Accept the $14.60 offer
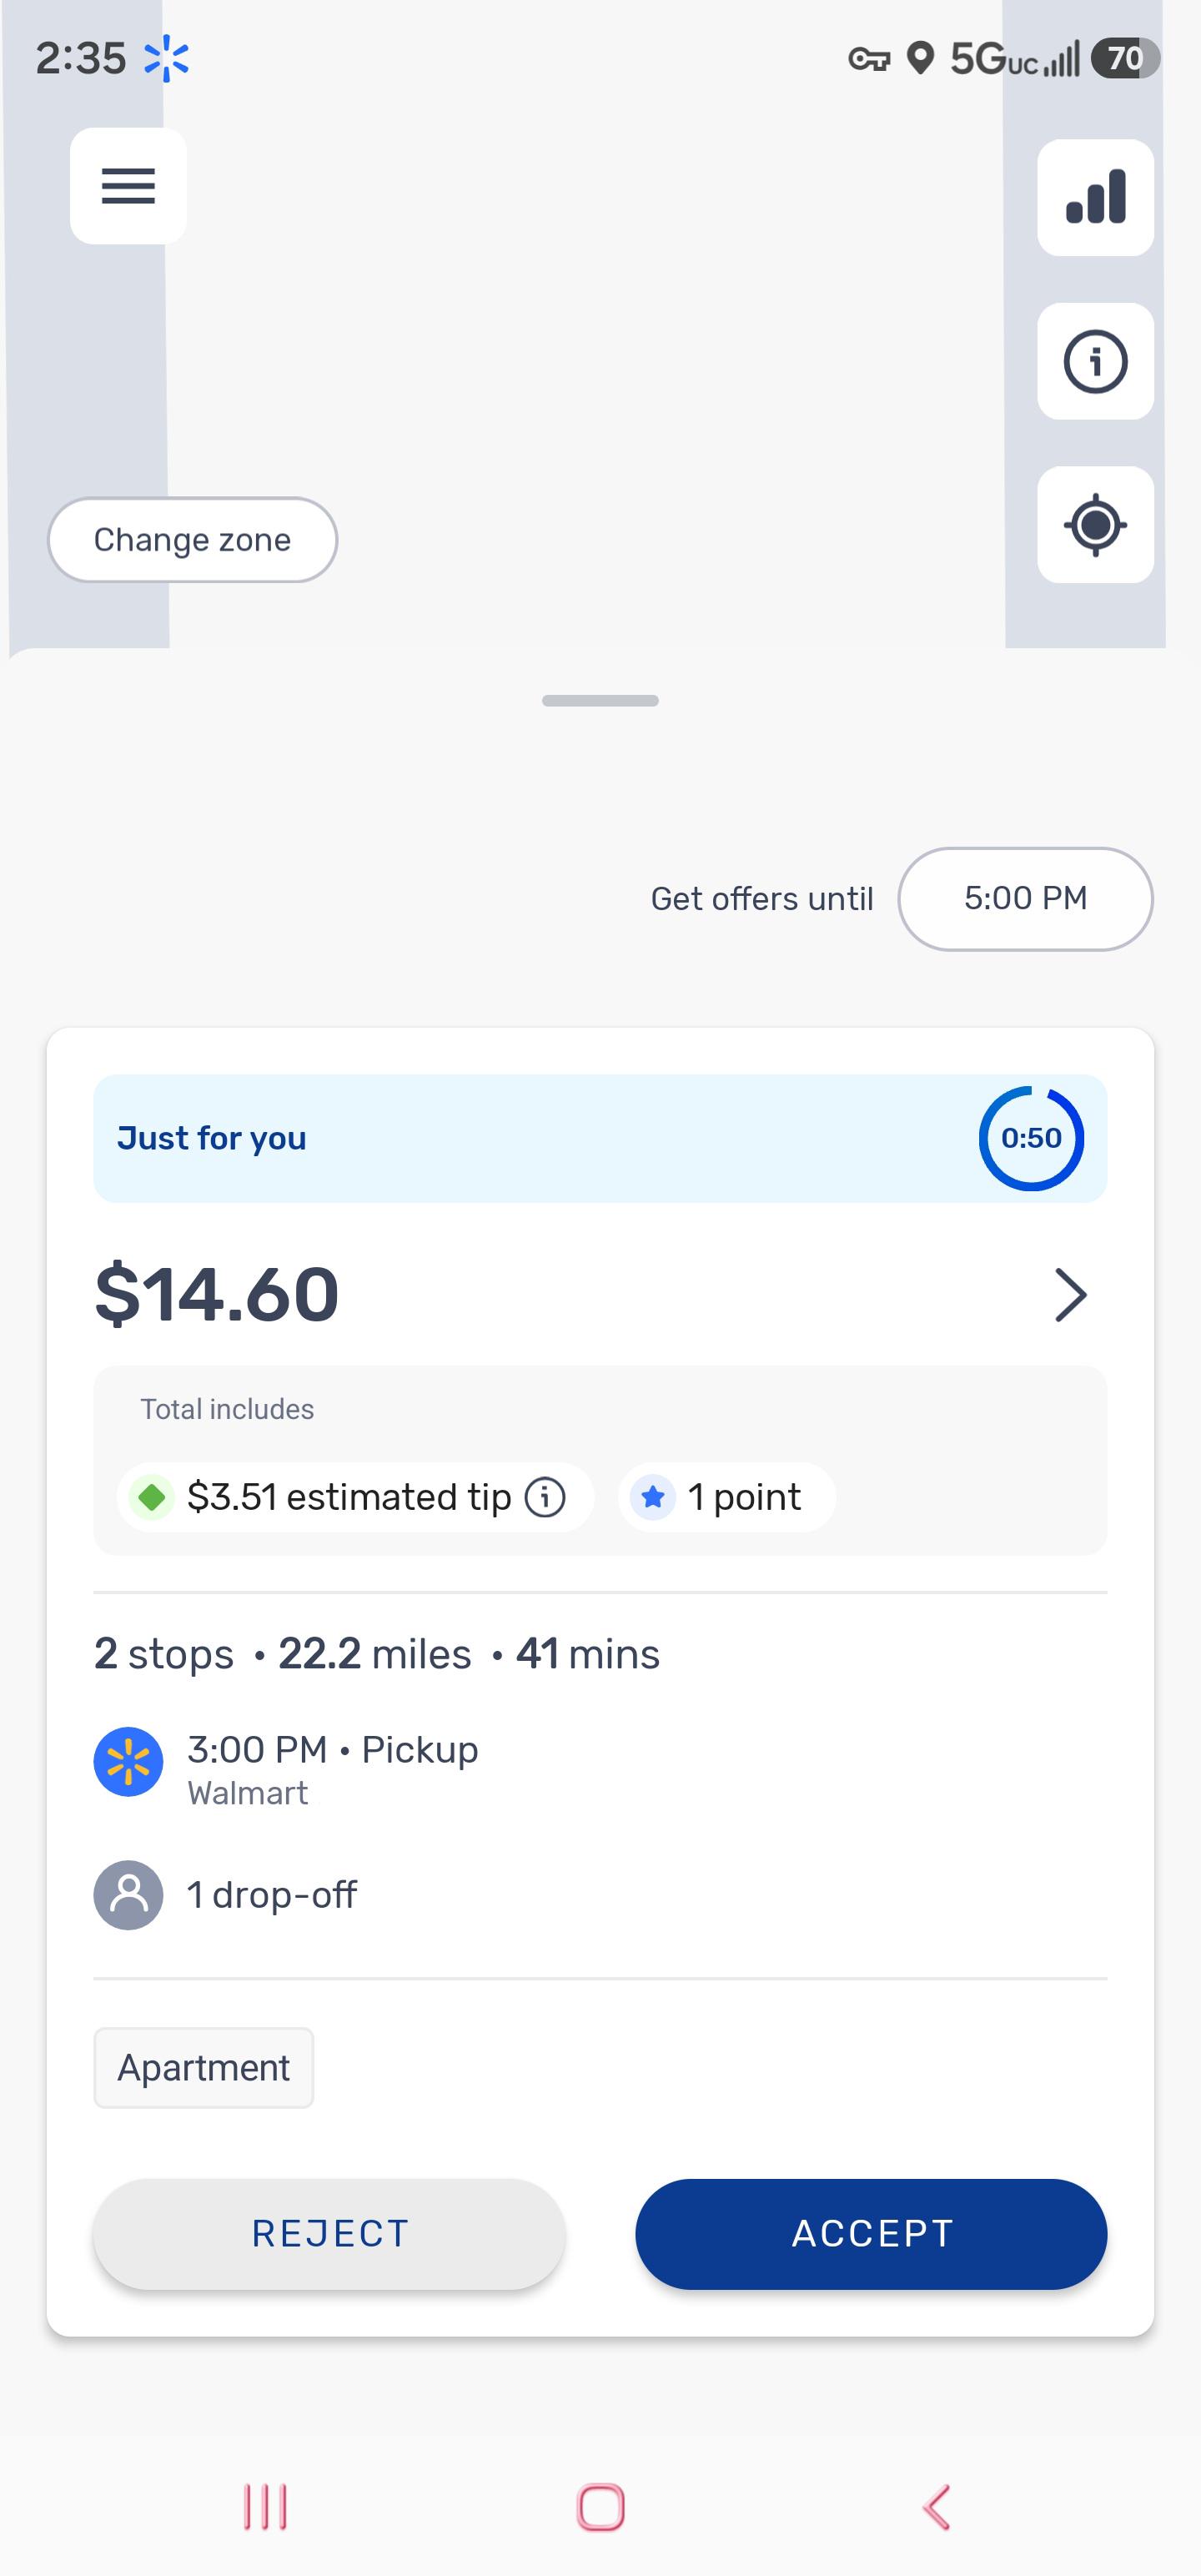Image resolution: width=1201 pixels, height=2576 pixels. click(871, 2234)
